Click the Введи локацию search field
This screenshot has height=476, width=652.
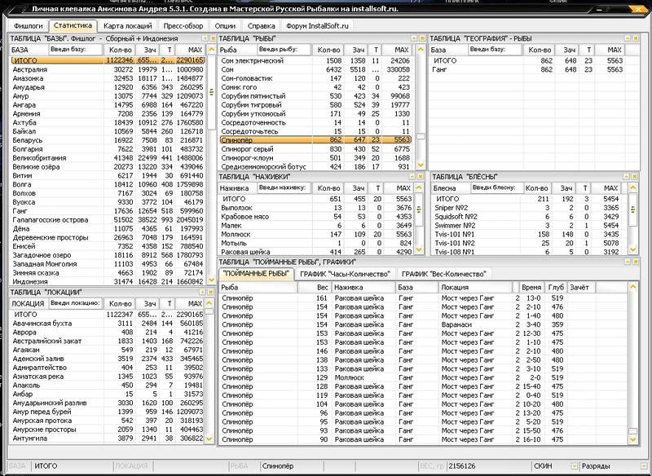point(71,303)
